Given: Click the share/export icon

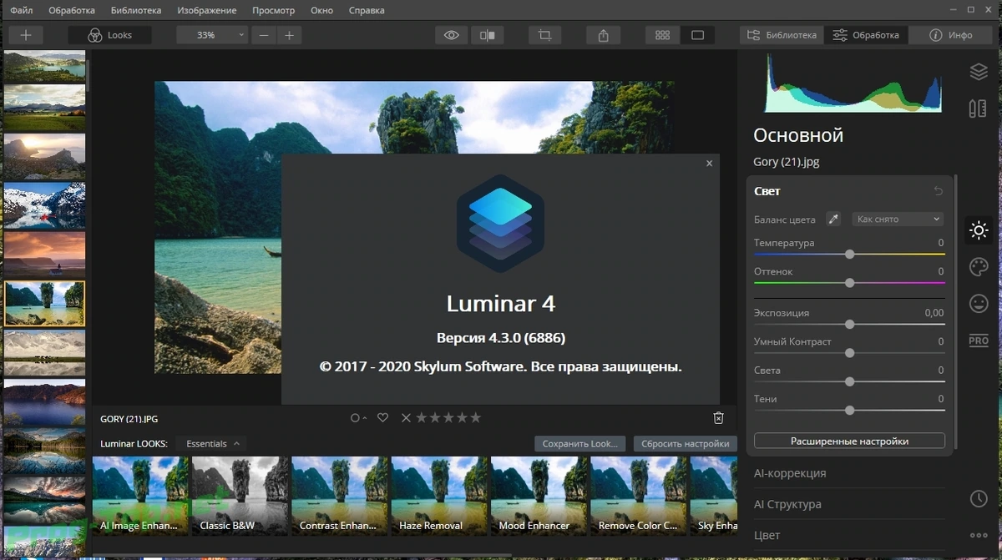Looking at the screenshot, I should tap(604, 35).
